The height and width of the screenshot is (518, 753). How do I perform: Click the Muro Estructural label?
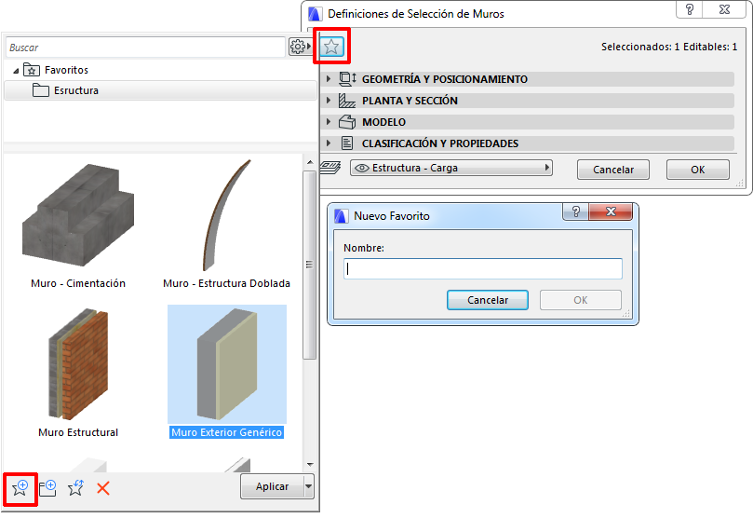pos(78,432)
